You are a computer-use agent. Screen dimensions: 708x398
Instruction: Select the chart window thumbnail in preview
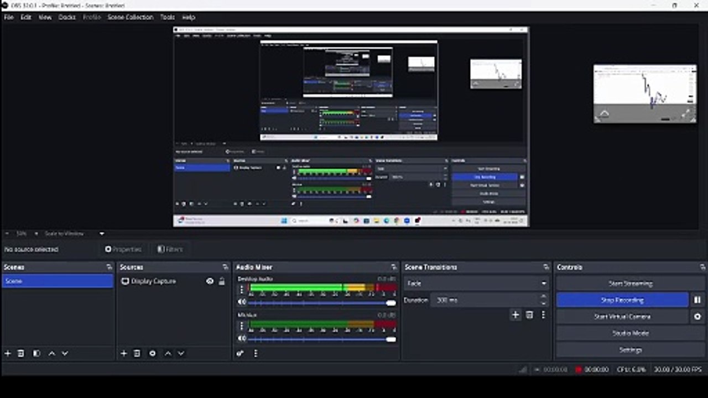tap(645, 93)
